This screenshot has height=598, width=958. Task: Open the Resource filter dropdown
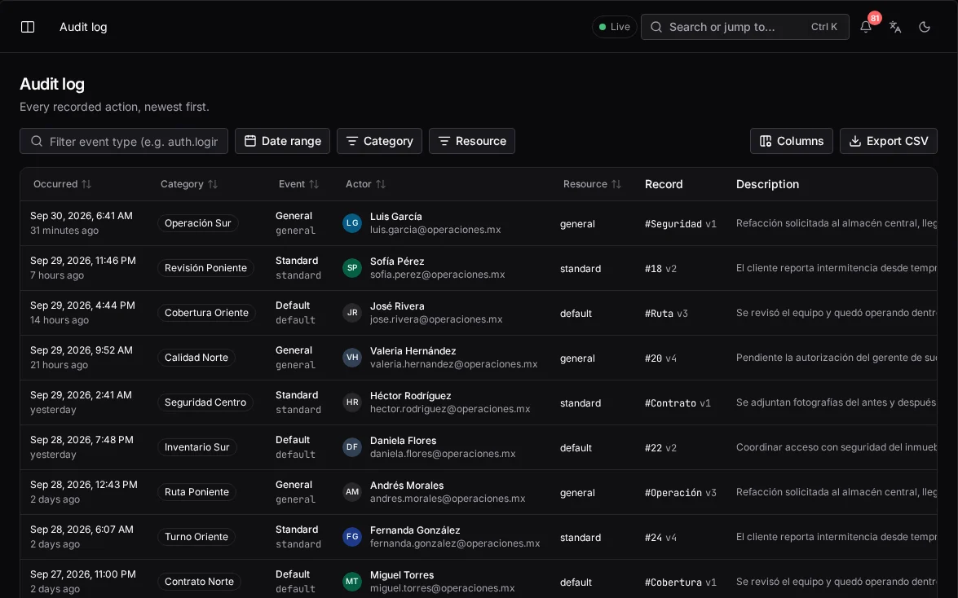(x=472, y=141)
